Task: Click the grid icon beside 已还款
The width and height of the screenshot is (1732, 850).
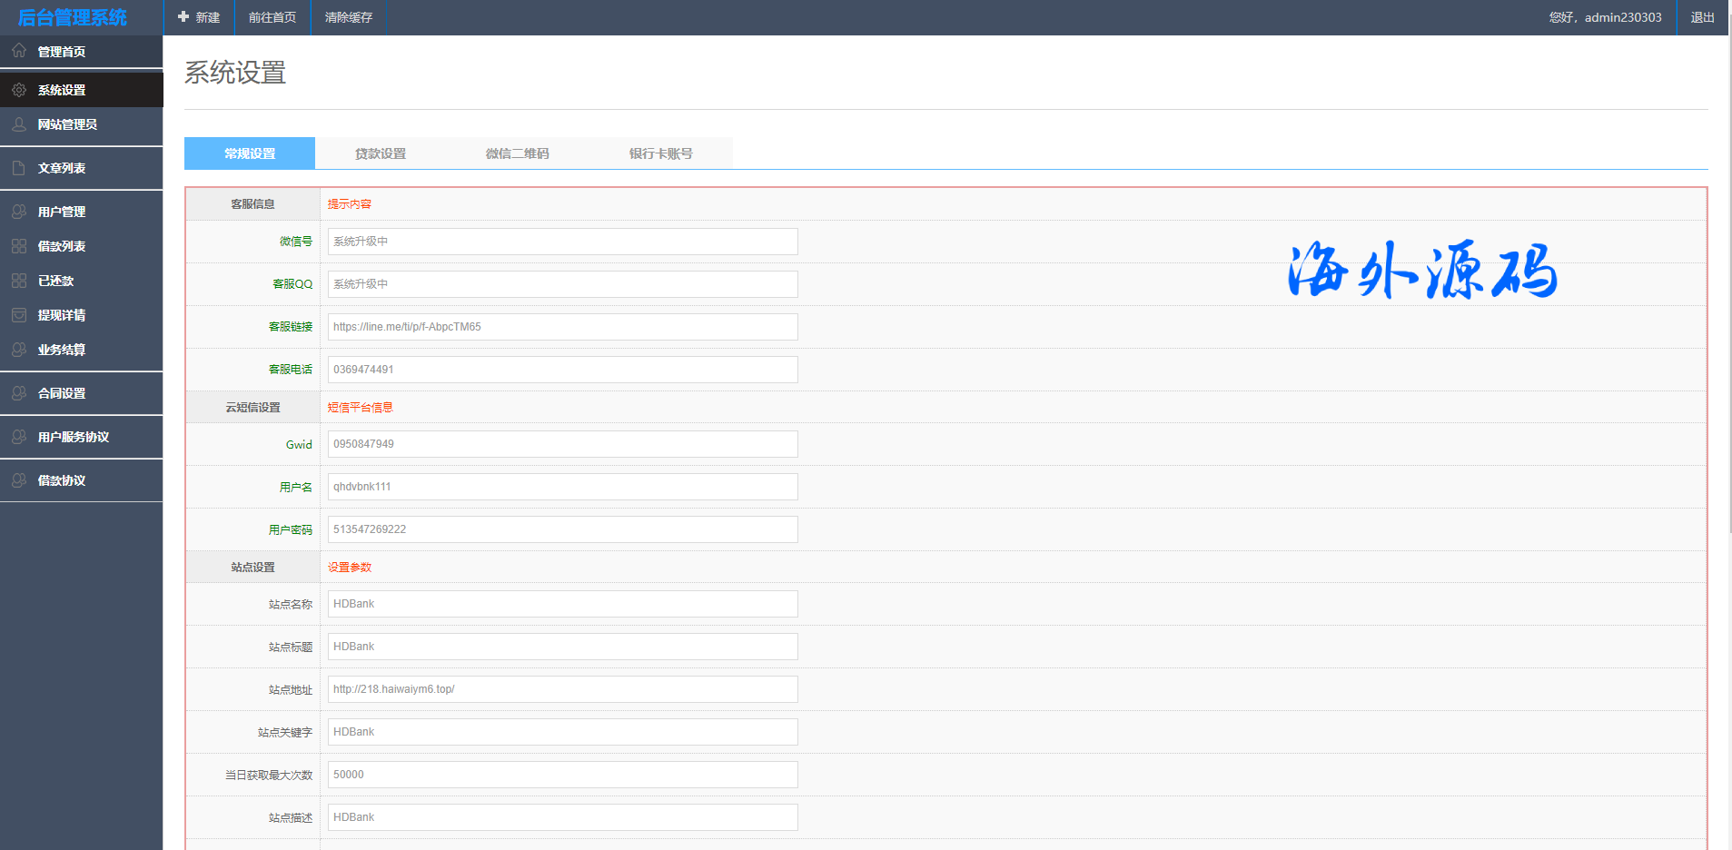Action: (x=19, y=281)
